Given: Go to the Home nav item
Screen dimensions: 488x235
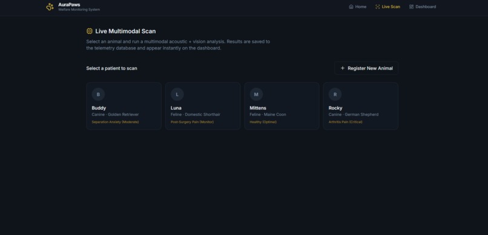Looking at the screenshot, I should pos(358,7).
